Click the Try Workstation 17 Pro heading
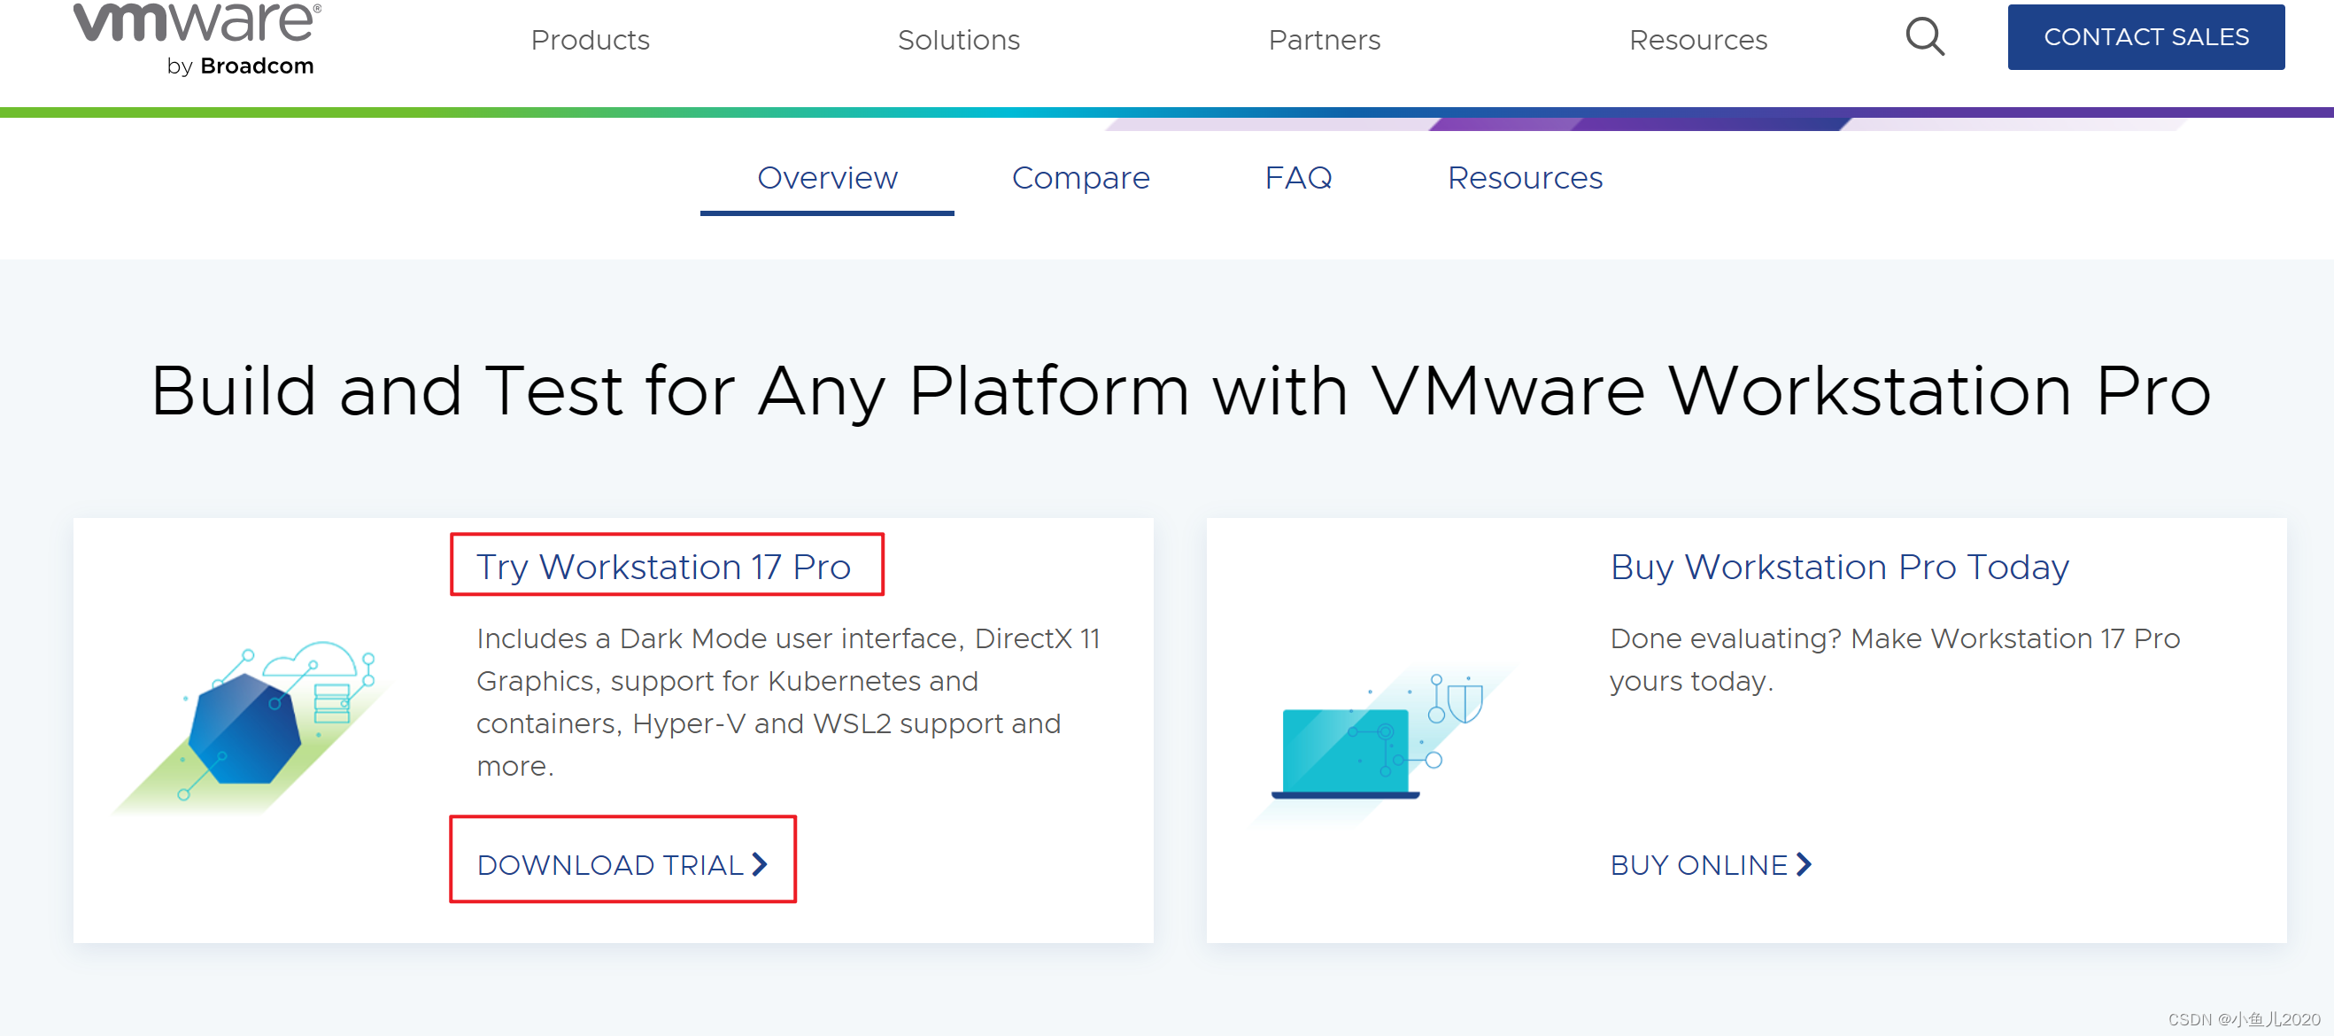 [x=663, y=567]
